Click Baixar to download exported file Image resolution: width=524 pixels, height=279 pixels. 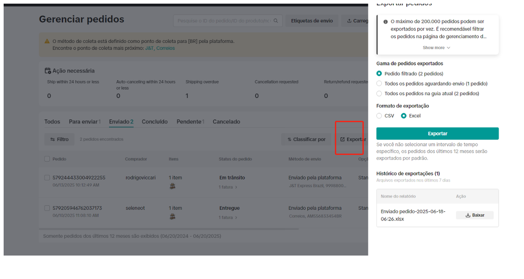pos(475,215)
